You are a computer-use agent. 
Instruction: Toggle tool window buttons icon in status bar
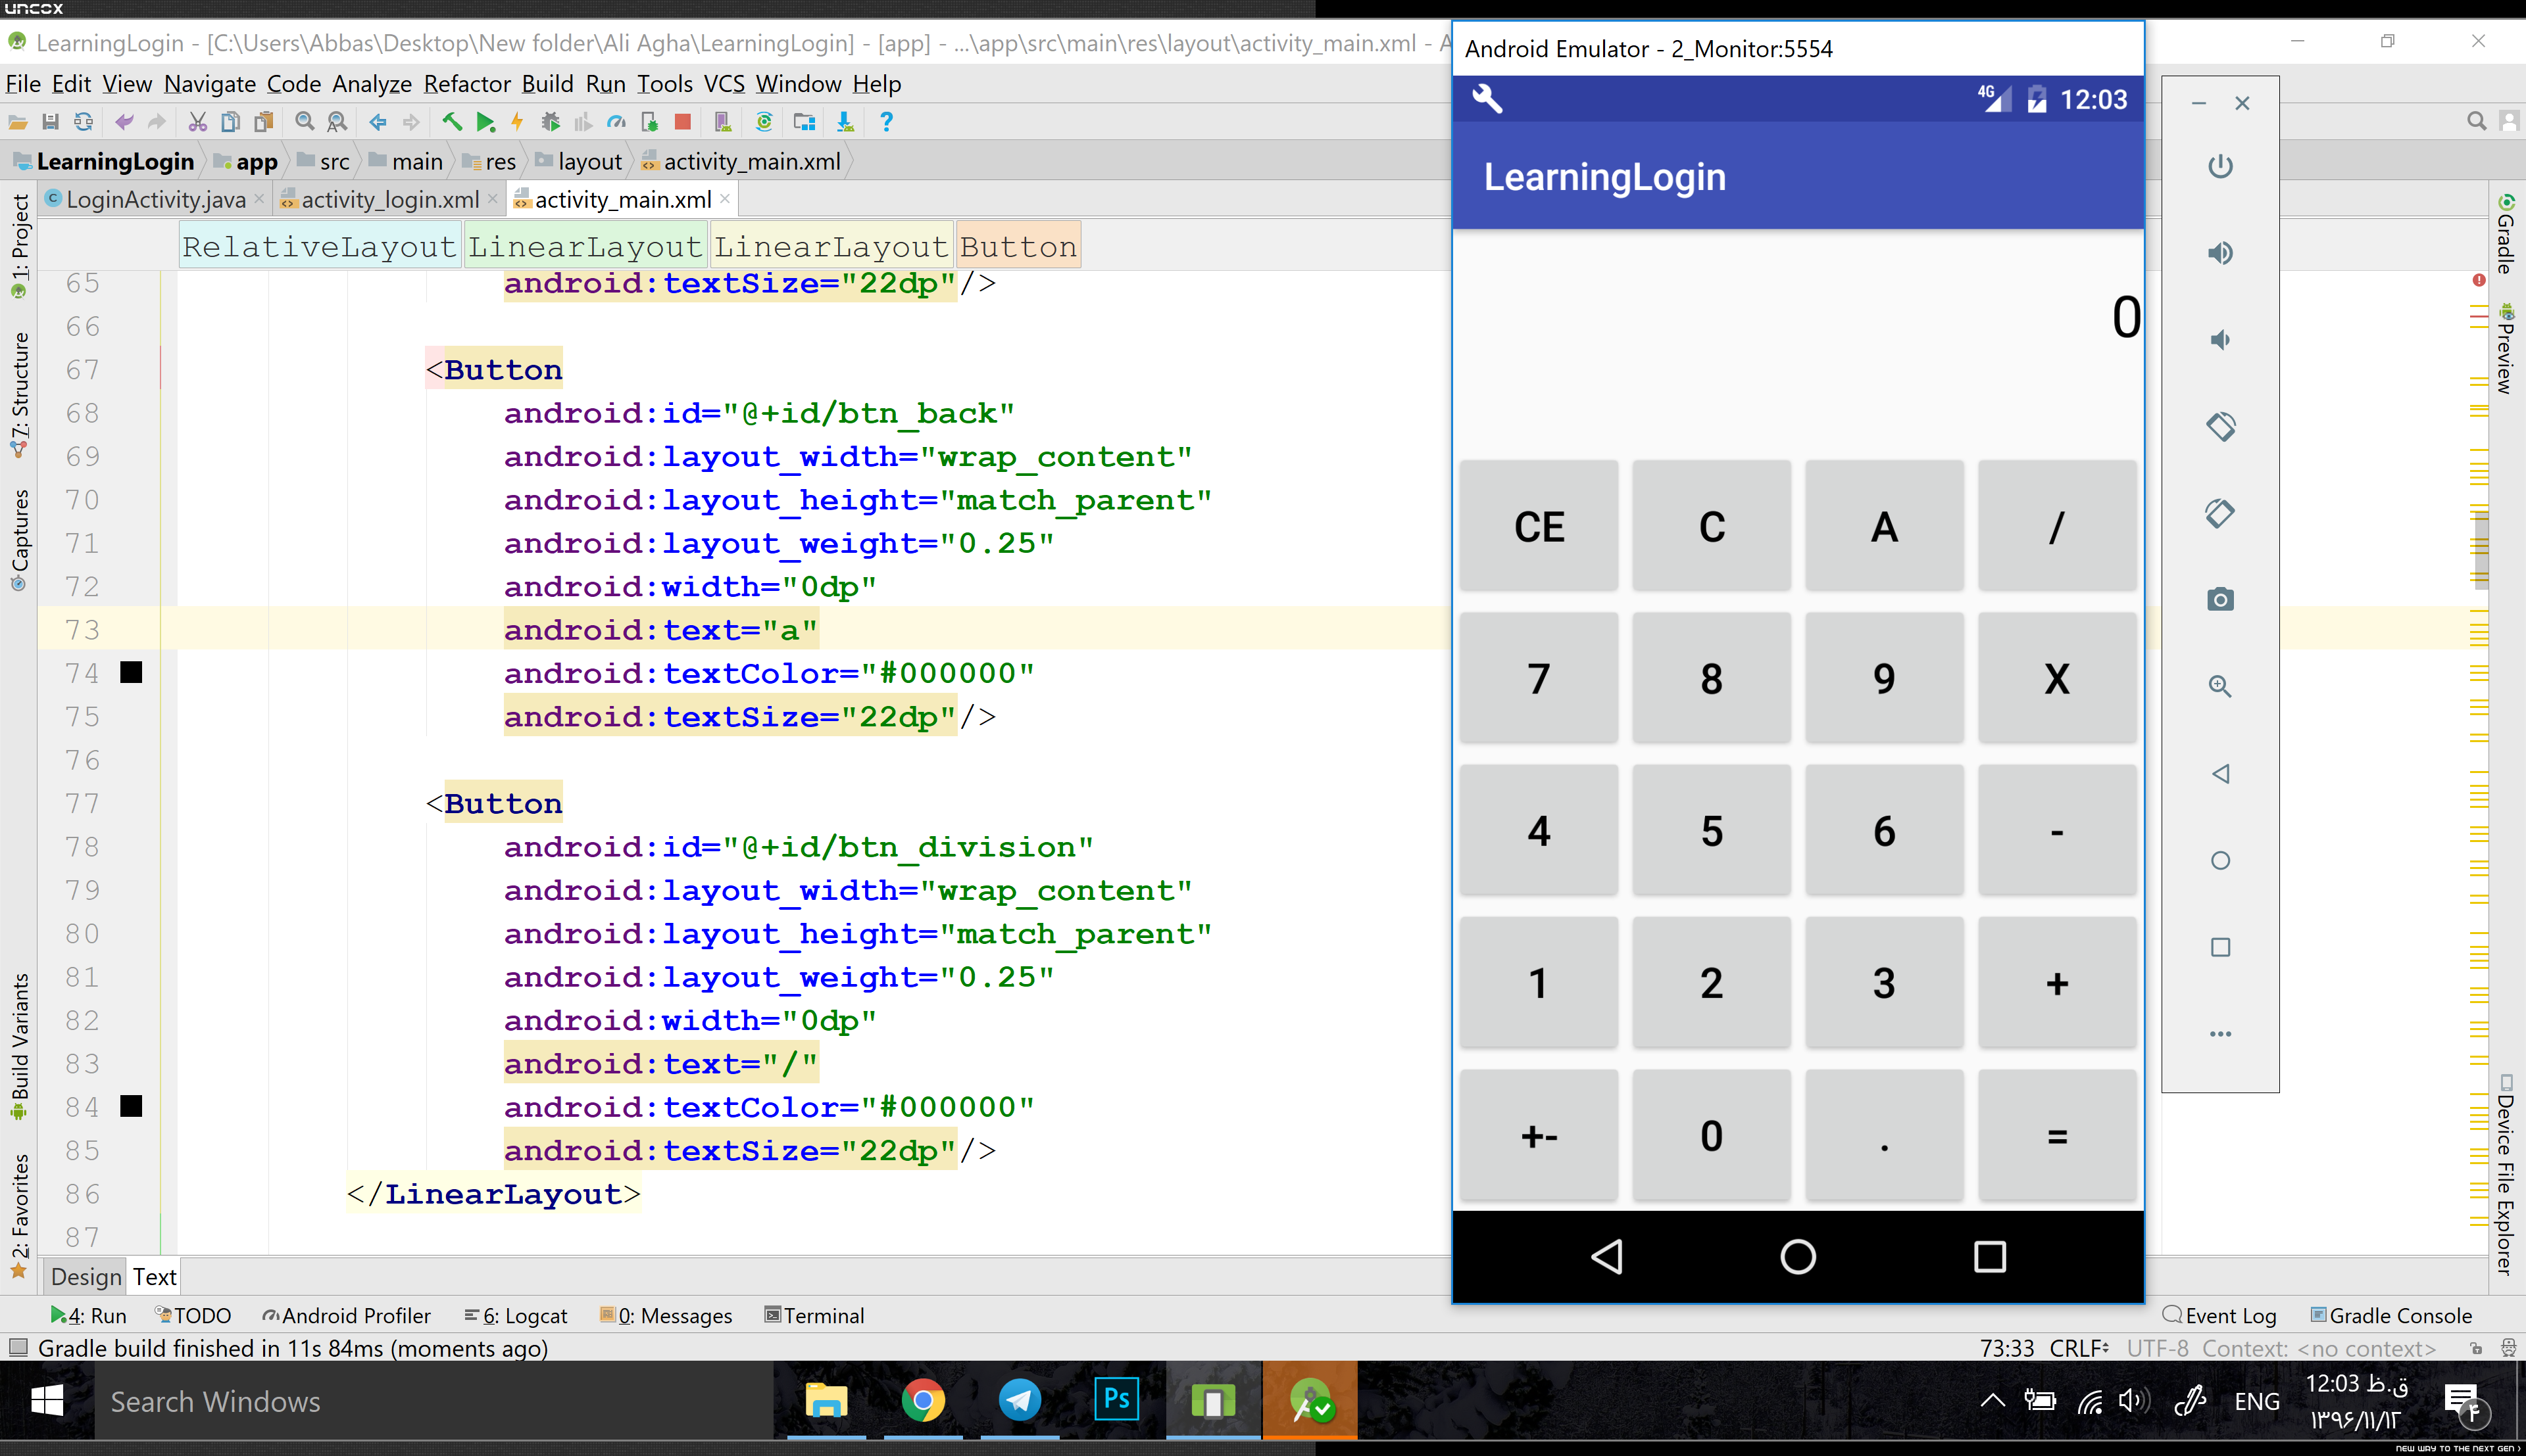17,1348
